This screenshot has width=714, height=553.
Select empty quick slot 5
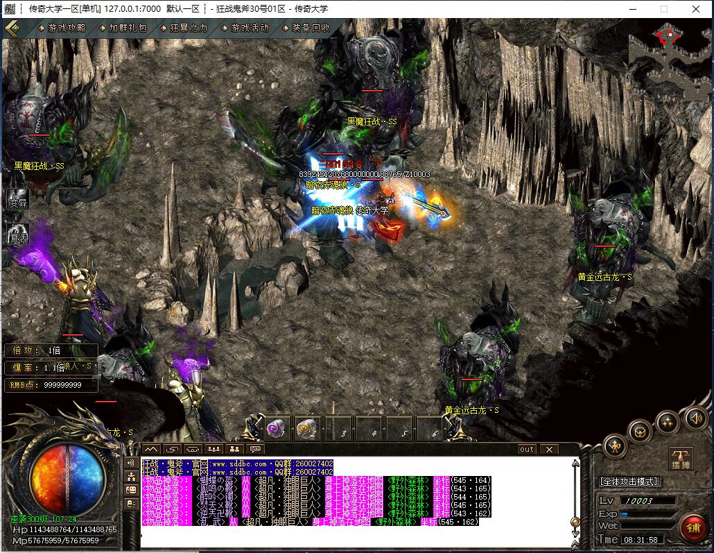point(399,429)
